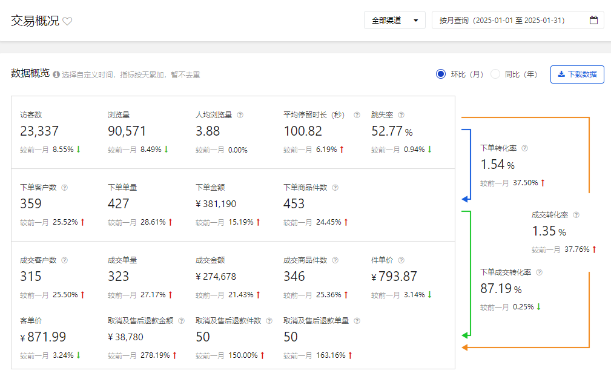Screen dimensions: 611x379
Task: Select the 环比（月） radio button
Action: pyautogui.click(x=441, y=74)
